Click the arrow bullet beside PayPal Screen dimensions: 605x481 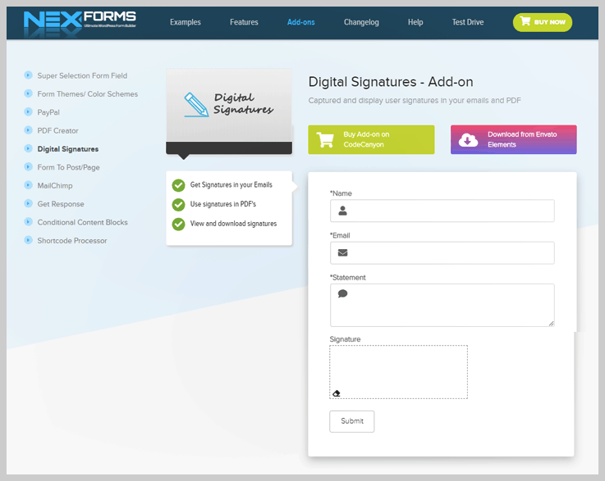28,111
